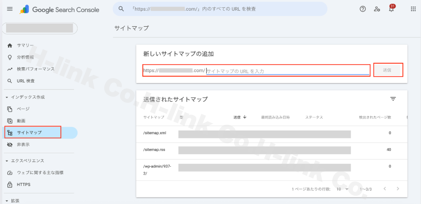
Task: Open the /wp-admin/937-2/ row
Action: (272, 170)
